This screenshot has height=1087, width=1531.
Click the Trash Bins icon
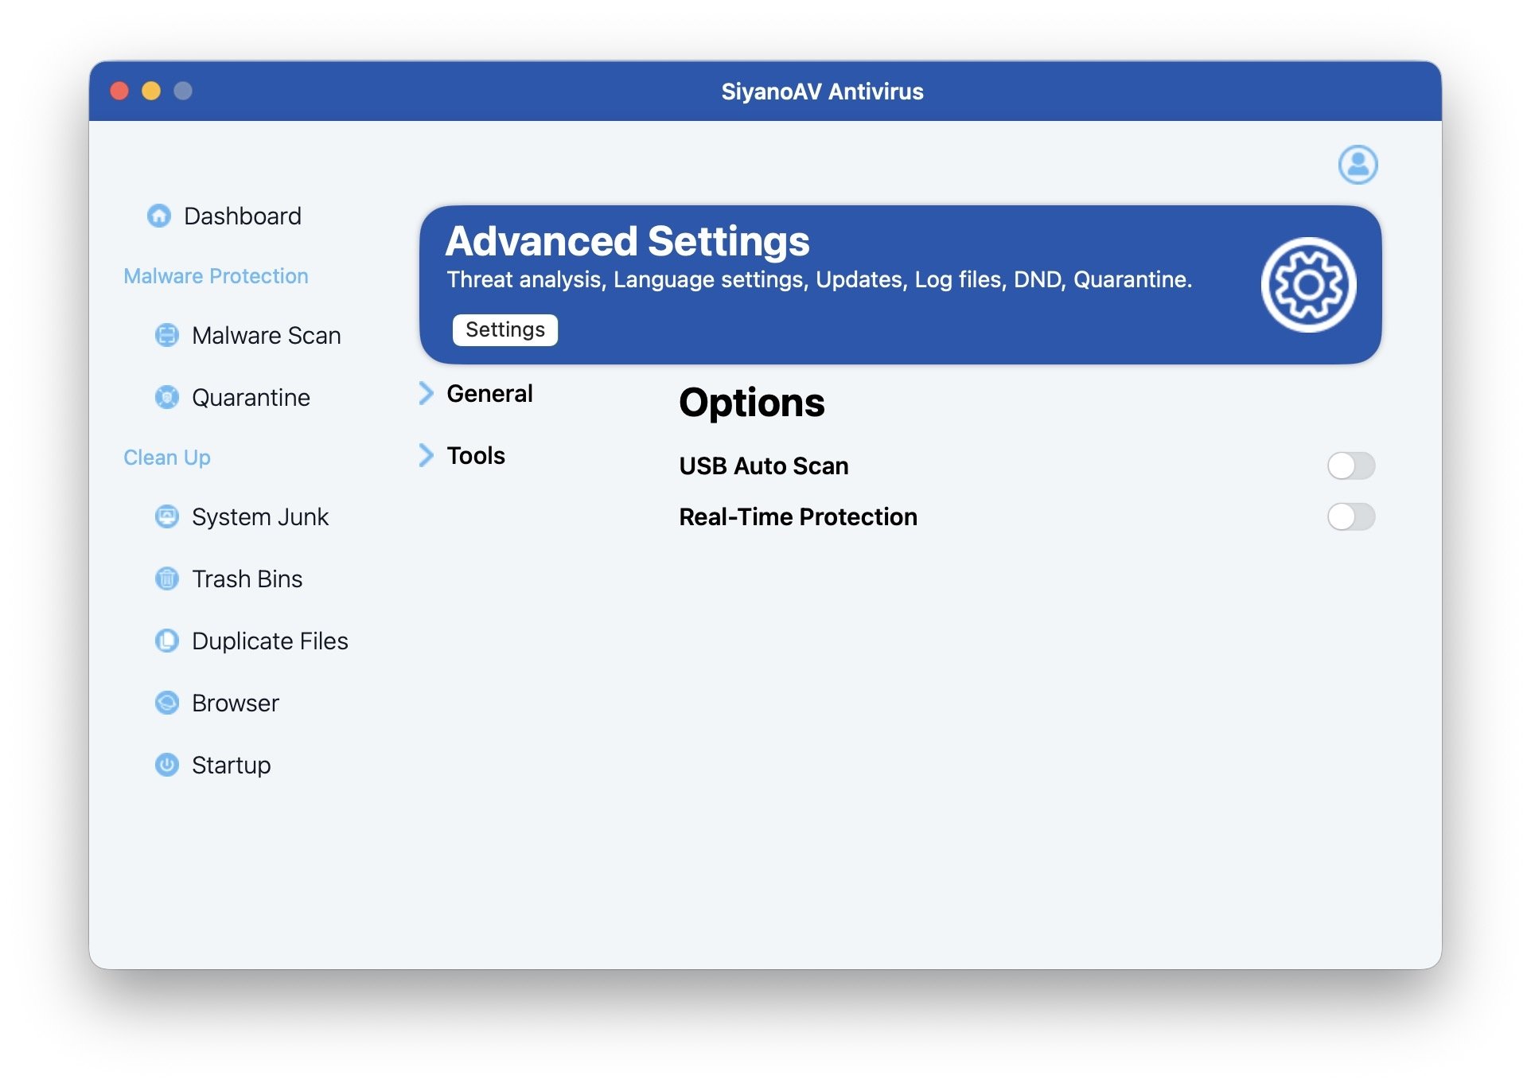click(166, 579)
